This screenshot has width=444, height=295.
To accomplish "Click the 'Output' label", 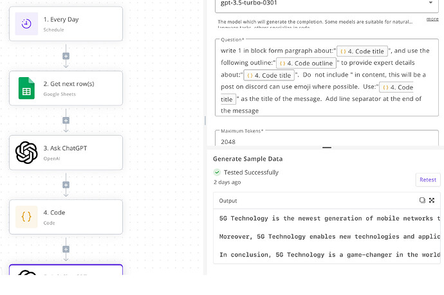I will tap(228, 201).
